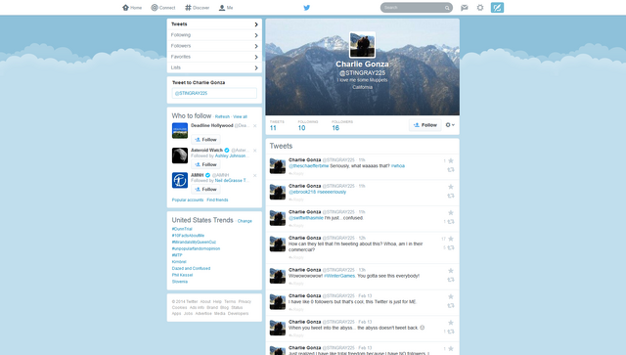Retweet the 'I'm just... confused' tweet
Image resolution: width=626 pixels, height=355 pixels.
(451, 222)
